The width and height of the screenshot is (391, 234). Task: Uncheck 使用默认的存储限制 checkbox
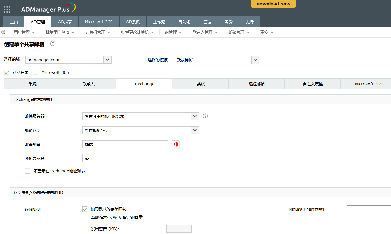(x=85, y=209)
